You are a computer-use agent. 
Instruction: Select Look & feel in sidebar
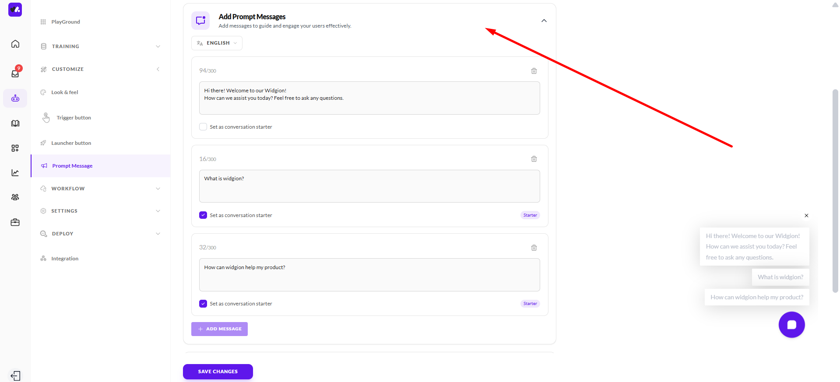click(65, 92)
